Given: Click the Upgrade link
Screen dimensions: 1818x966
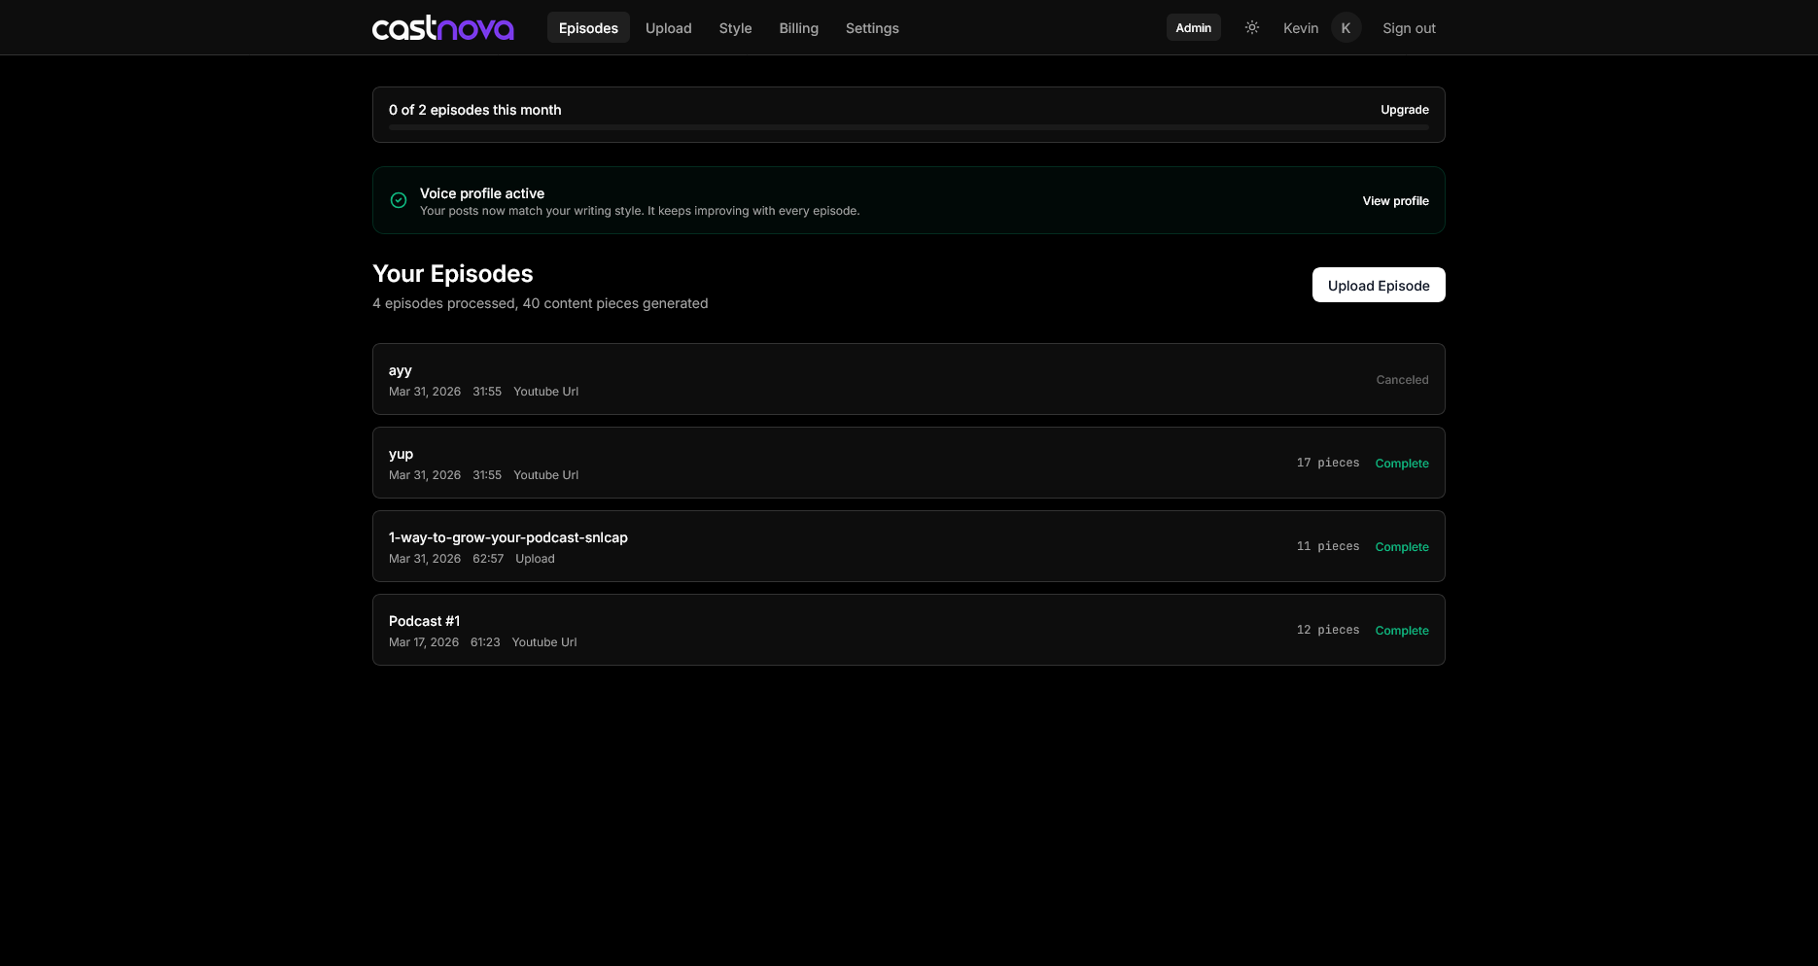Looking at the screenshot, I should tap(1405, 110).
